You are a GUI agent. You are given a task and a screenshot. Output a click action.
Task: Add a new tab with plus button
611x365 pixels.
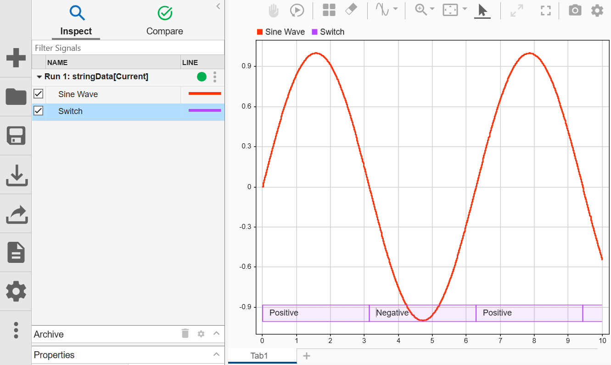point(307,356)
